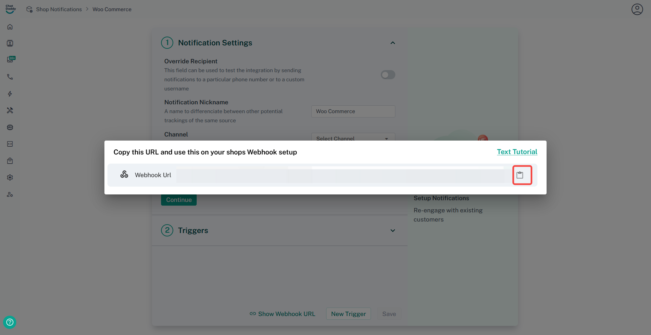
Task: Expand the Triggers section chevron
Action: tap(393, 231)
